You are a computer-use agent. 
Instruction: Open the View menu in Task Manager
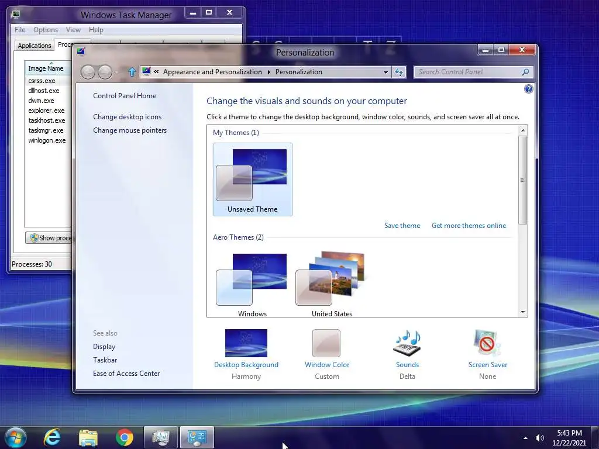(73, 30)
